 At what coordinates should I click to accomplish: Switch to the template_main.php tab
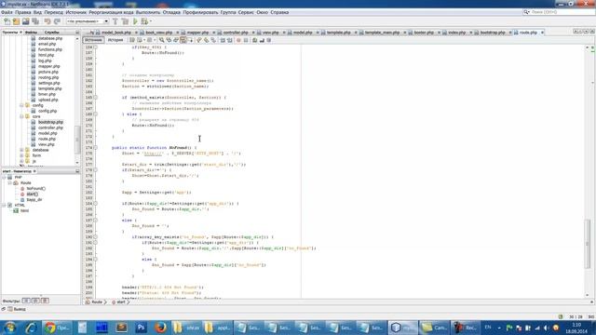[382, 33]
